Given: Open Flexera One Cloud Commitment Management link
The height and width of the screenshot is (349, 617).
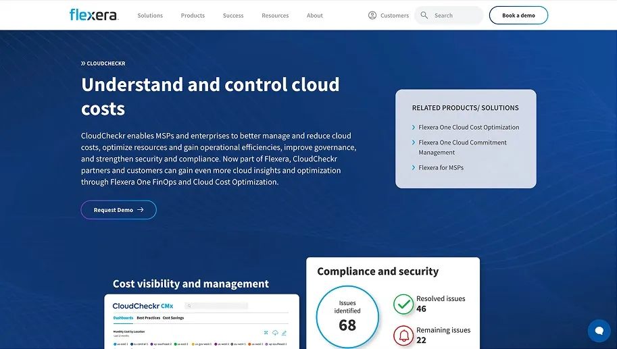Looking at the screenshot, I should pos(462,147).
